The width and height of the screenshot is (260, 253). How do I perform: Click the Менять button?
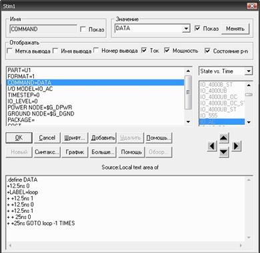[235, 29]
